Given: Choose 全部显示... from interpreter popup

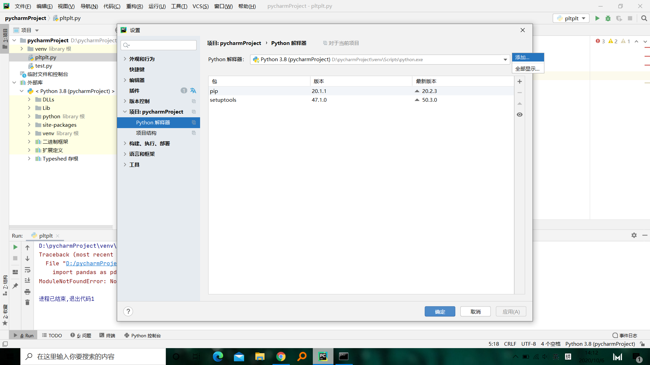Looking at the screenshot, I should tap(528, 69).
